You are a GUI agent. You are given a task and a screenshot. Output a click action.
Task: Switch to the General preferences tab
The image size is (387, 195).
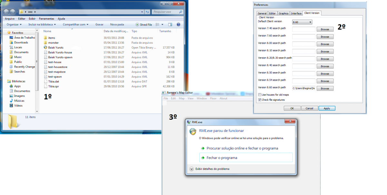[x=262, y=13]
